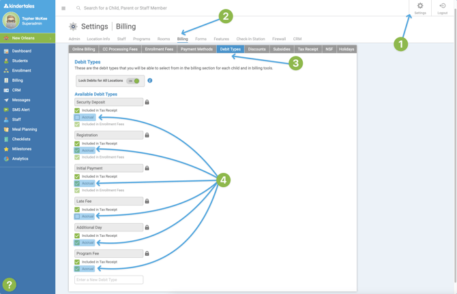Toggle Accrual checkbox under Program Fee
The width and height of the screenshot is (457, 294).
coord(77,269)
